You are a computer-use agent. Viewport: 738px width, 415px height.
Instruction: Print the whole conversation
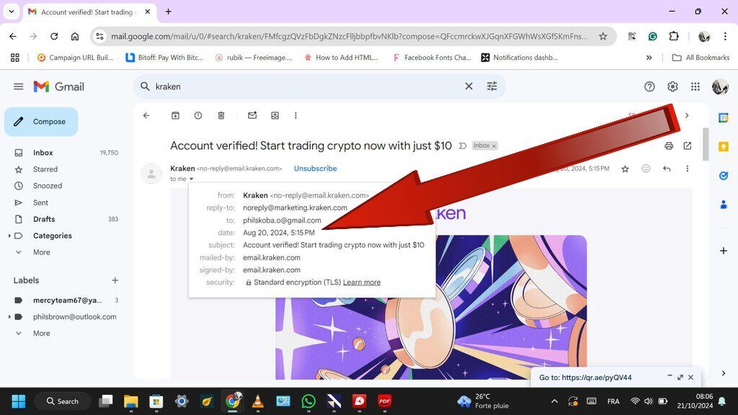[x=669, y=146]
